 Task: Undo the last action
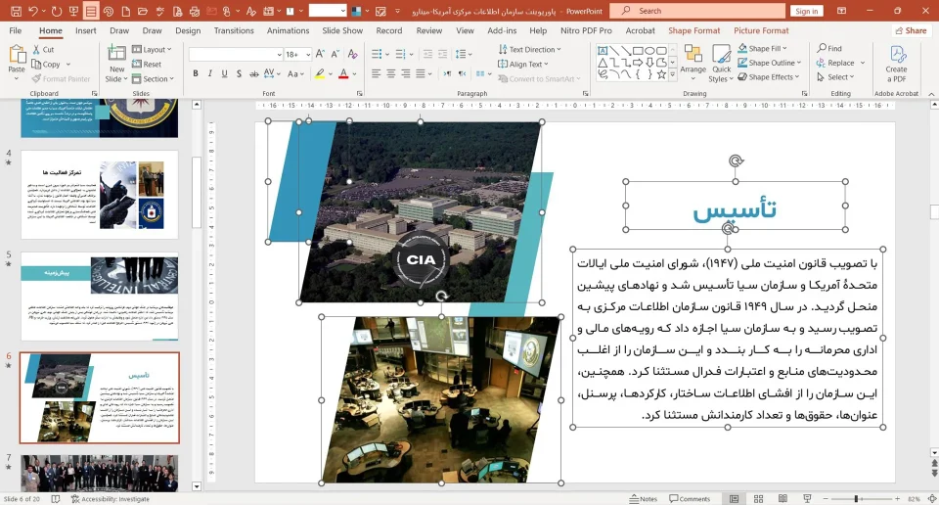pos(33,11)
